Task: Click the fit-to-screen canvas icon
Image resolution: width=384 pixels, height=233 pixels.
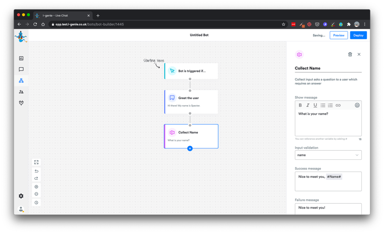Action: [36, 162]
